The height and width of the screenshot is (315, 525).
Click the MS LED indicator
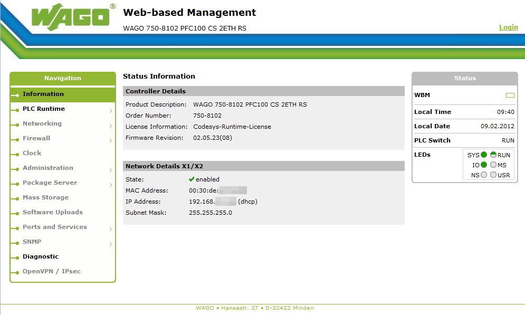point(493,165)
